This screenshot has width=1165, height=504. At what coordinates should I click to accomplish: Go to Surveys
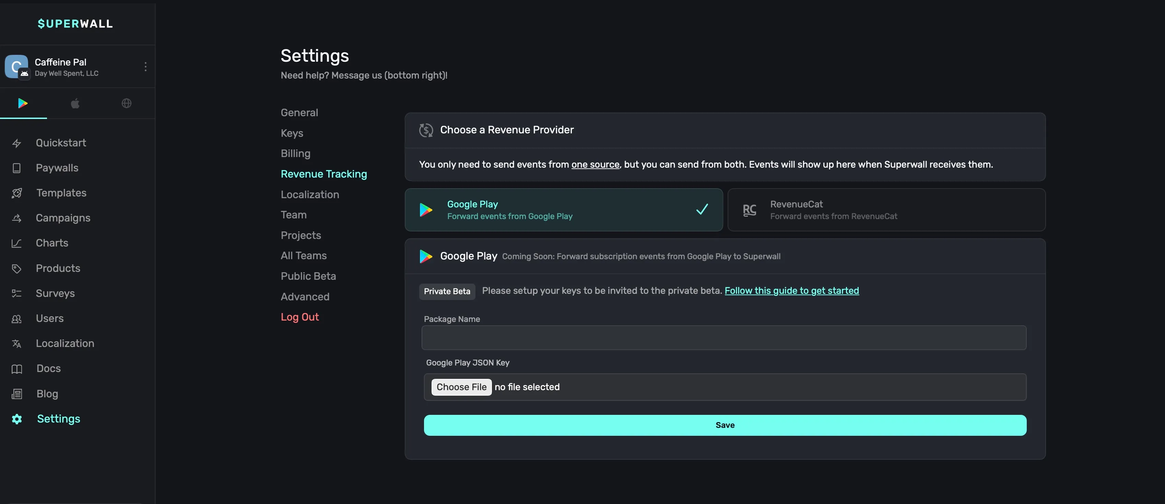click(55, 293)
